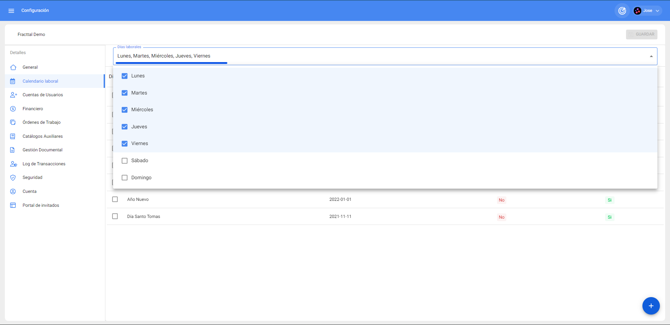Open the hamburger navigation menu

pos(11,11)
